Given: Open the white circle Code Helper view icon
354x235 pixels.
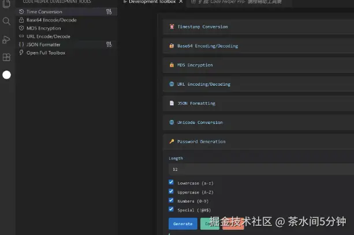Looking at the screenshot, I should click(x=6, y=75).
